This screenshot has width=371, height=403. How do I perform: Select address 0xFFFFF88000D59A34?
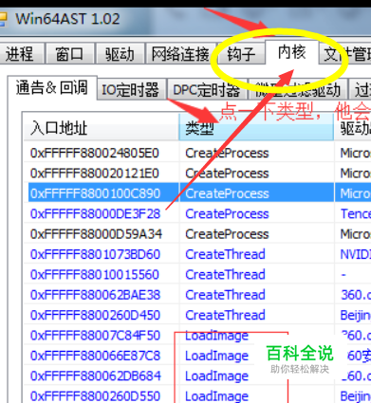pos(96,234)
